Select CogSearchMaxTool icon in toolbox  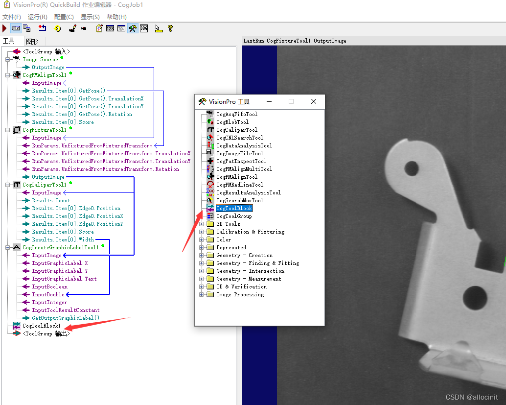coord(210,200)
